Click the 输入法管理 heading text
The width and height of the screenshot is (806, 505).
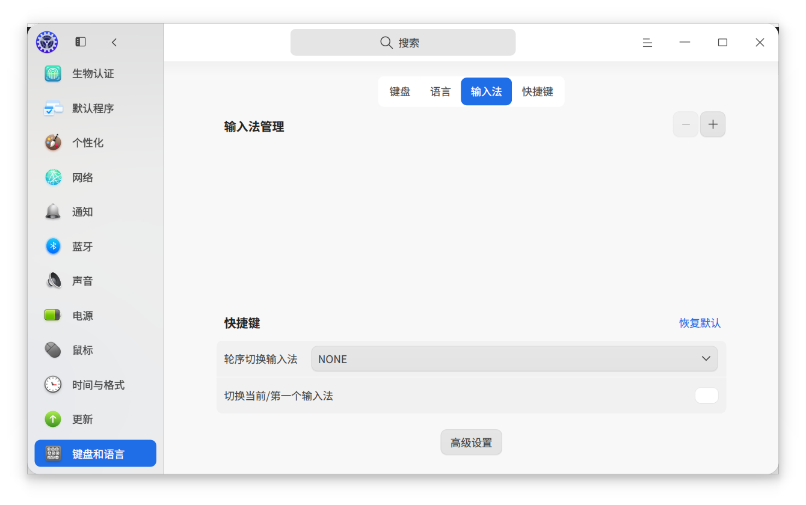[x=254, y=127]
